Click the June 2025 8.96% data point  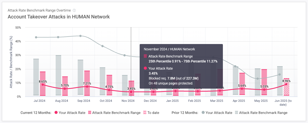point(286,84)
